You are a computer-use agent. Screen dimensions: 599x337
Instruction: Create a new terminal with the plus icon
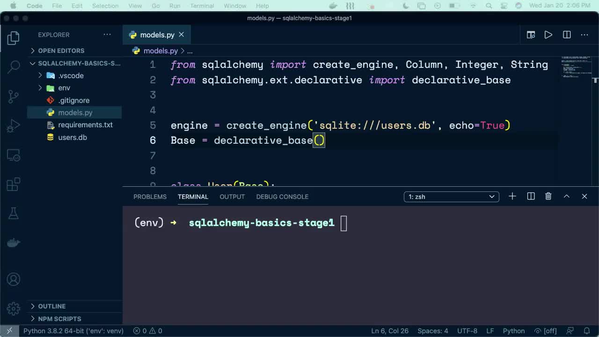point(512,196)
